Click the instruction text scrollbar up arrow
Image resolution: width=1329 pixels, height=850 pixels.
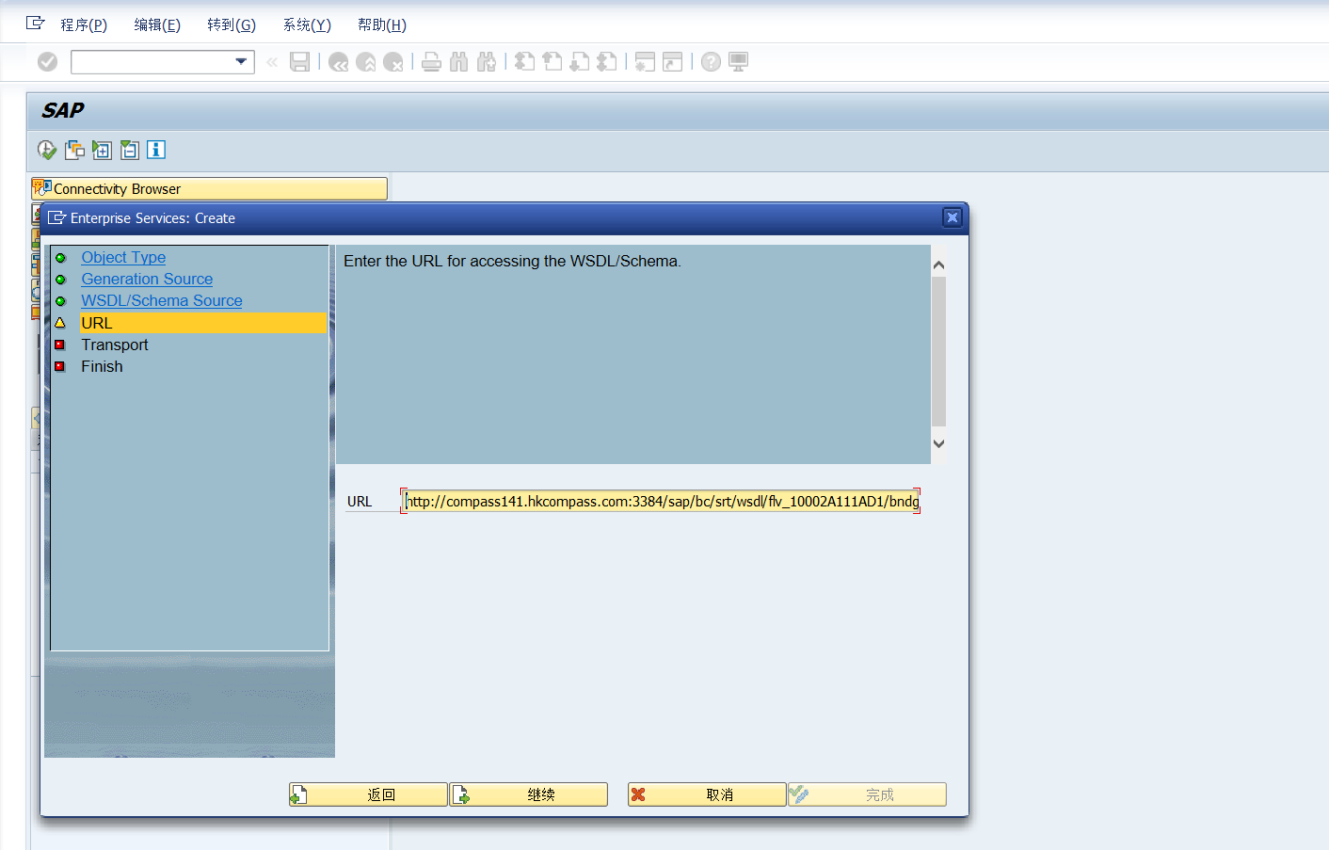pyautogui.click(x=938, y=265)
